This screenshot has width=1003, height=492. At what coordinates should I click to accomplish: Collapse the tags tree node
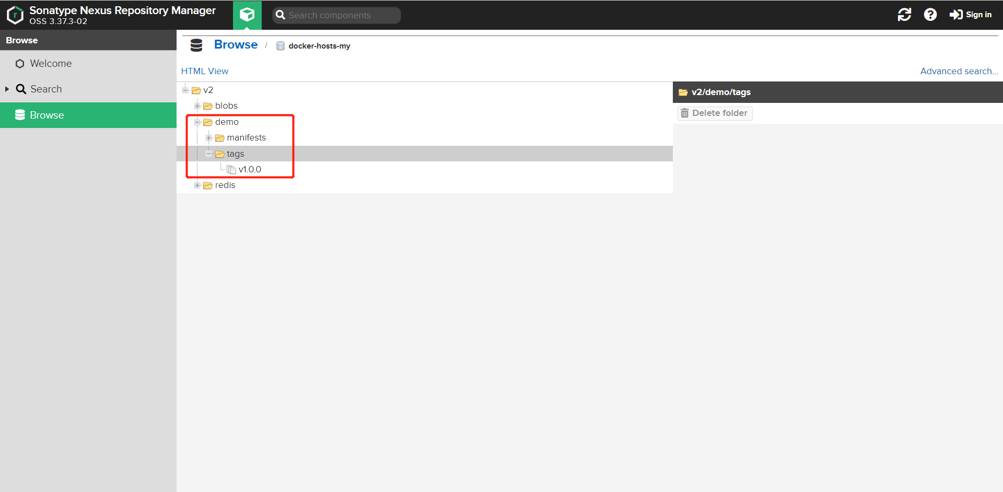pyautogui.click(x=209, y=154)
